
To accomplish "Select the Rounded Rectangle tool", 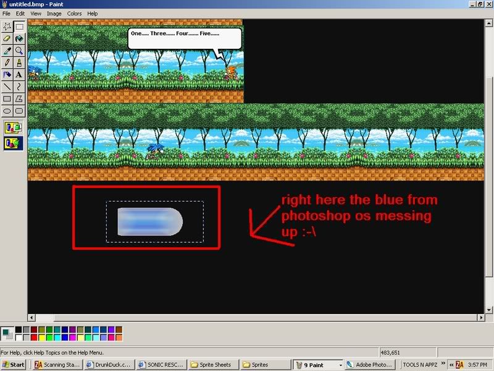I will pyautogui.click(x=19, y=111).
